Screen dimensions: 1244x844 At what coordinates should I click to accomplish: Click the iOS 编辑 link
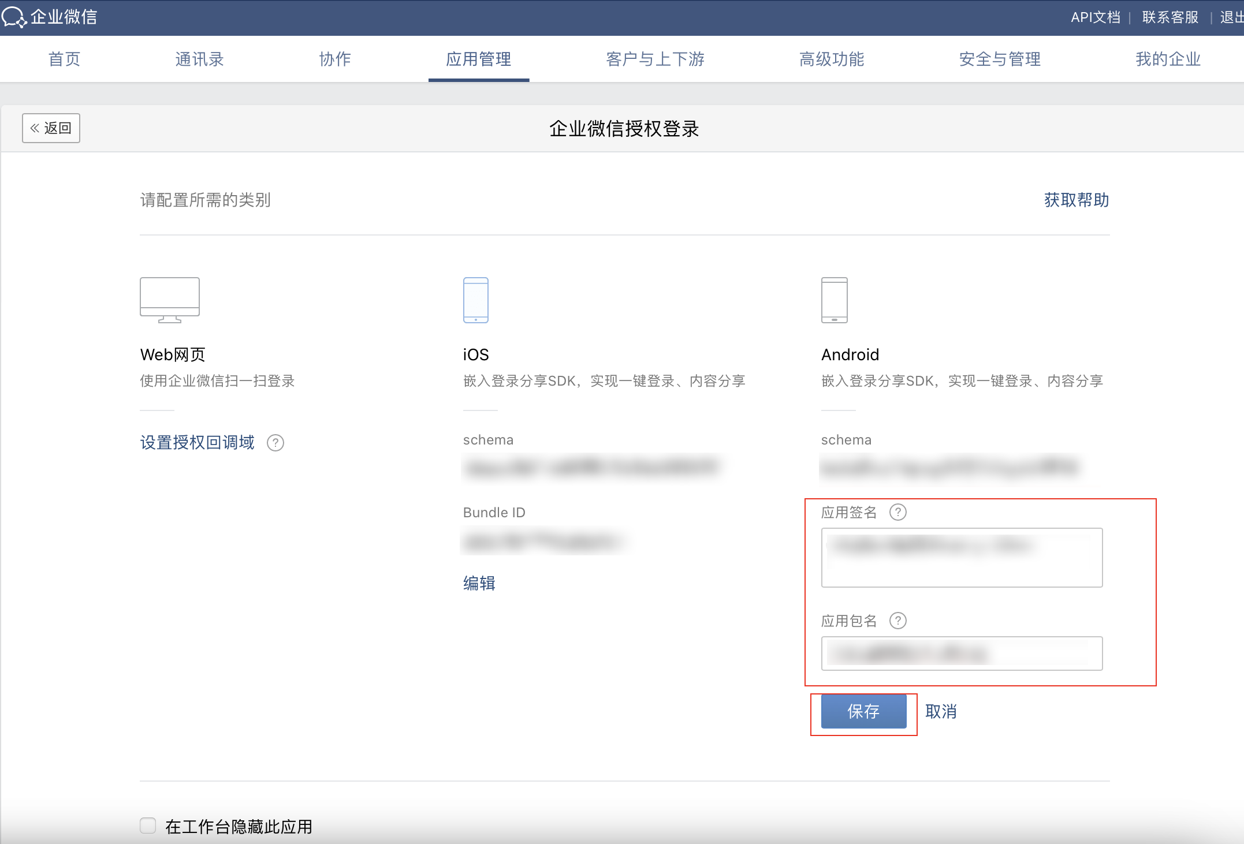[479, 583]
